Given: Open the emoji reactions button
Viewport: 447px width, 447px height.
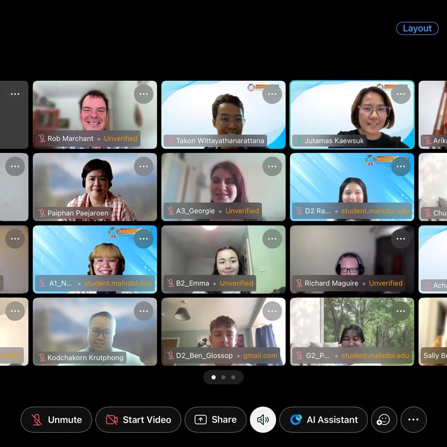Looking at the screenshot, I should (x=384, y=419).
